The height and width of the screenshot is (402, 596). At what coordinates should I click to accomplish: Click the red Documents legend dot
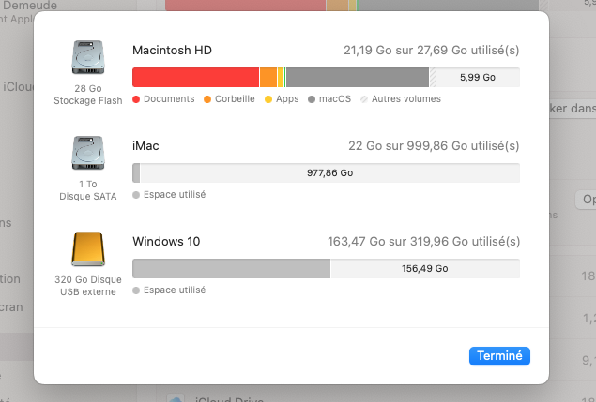137,99
